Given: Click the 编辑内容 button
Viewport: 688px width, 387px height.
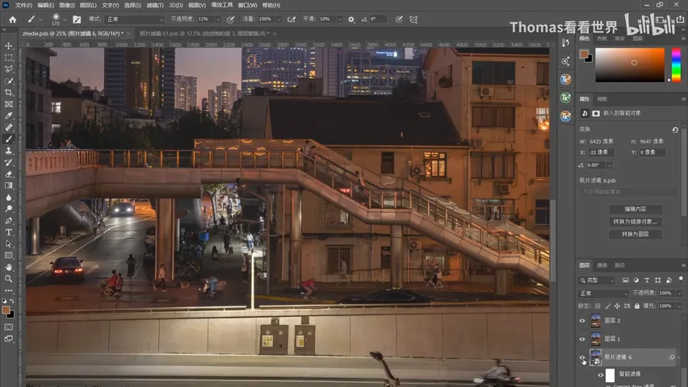Looking at the screenshot, I should pyautogui.click(x=635, y=209).
